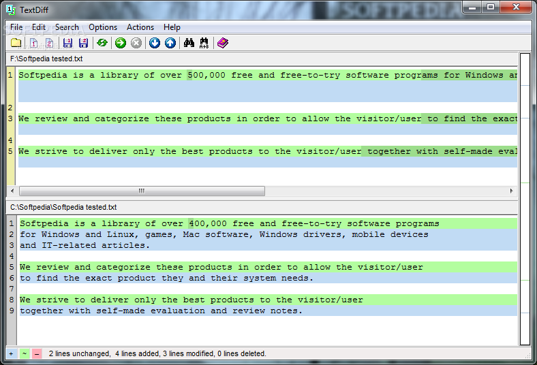The width and height of the screenshot is (537, 365).
Task: Minimize the TextDiff window
Action: (x=472, y=7)
